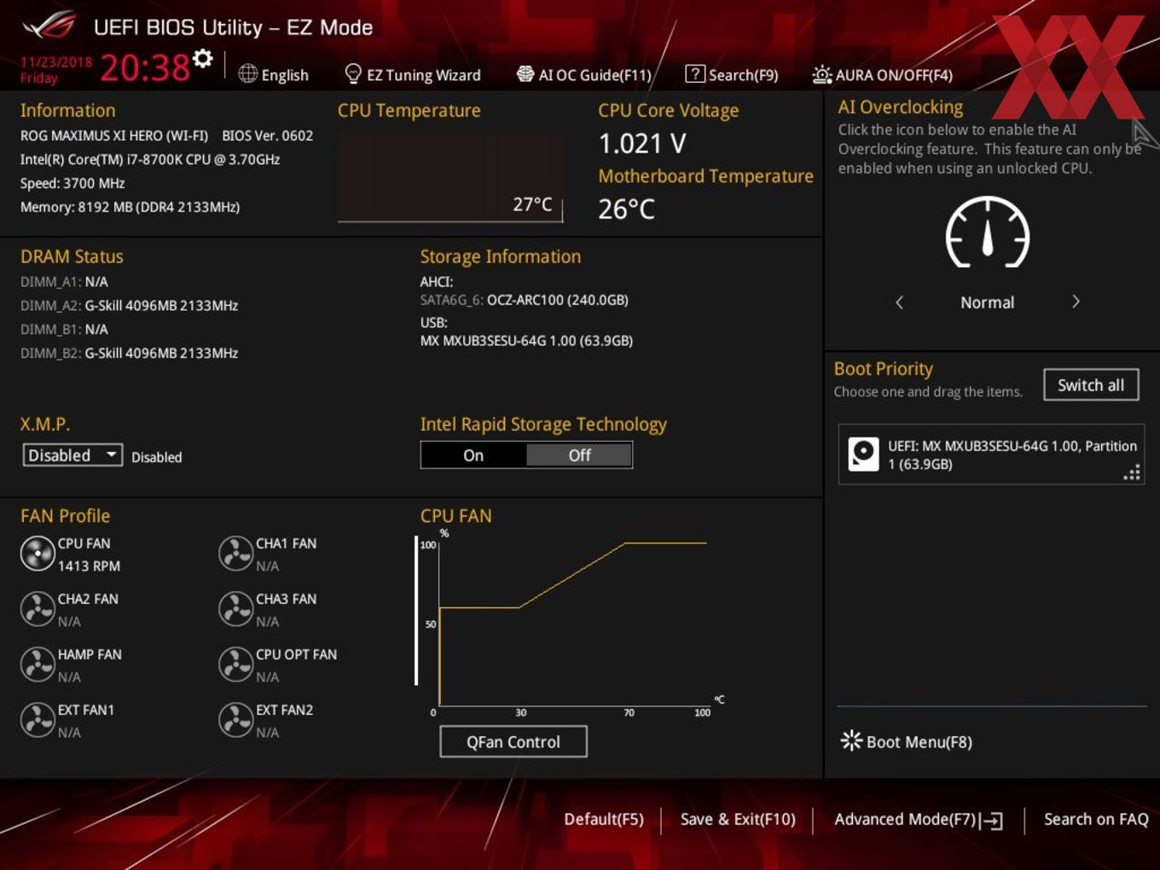Viewport: 1160px width, 870px height.
Task: Click the DIMM_A2 G-Skill 4096MB entry
Action: click(x=129, y=305)
